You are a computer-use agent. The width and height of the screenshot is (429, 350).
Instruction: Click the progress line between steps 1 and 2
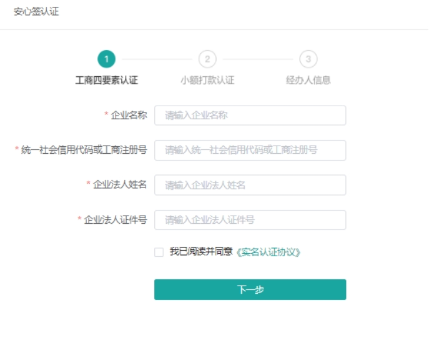click(157, 59)
